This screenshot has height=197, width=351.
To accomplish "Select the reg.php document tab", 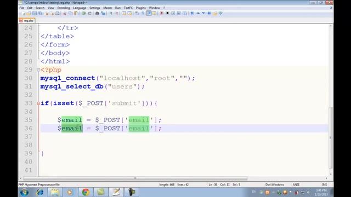I will [x=27, y=21].
